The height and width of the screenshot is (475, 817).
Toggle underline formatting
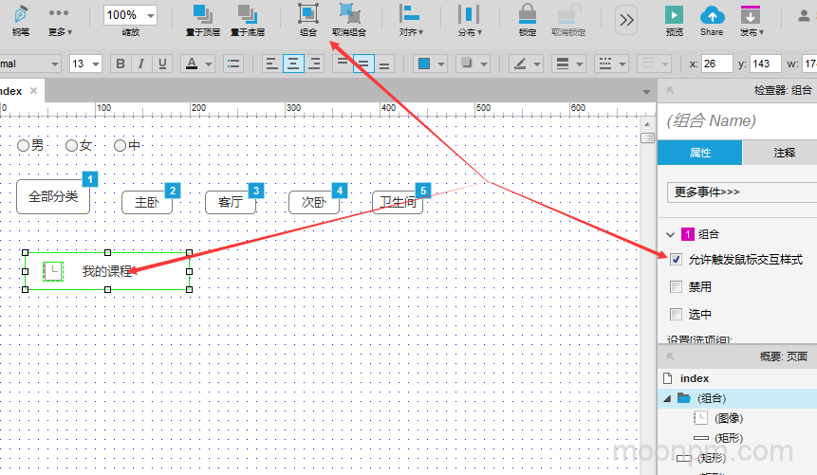coord(162,64)
